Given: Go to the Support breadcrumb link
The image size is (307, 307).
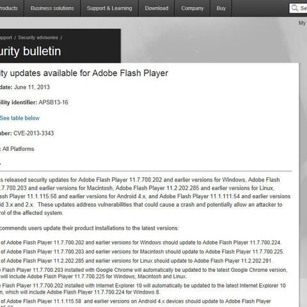Looking at the screenshot, I should pyautogui.click(x=6, y=38).
